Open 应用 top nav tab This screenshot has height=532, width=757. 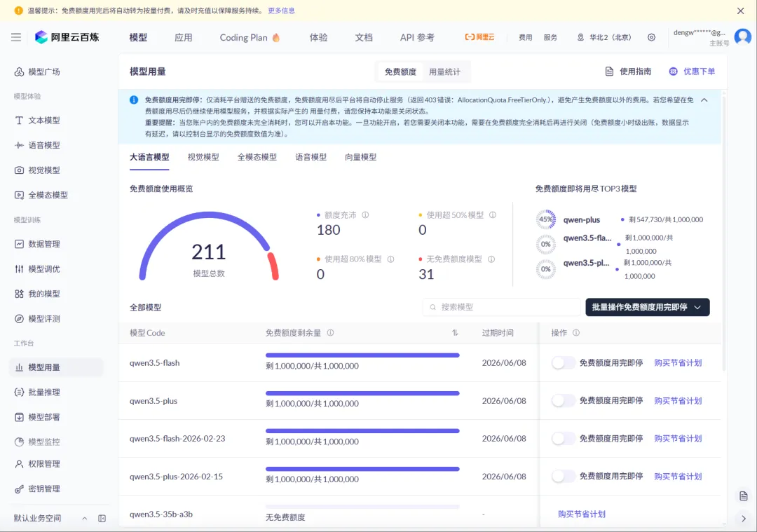coord(184,37)
